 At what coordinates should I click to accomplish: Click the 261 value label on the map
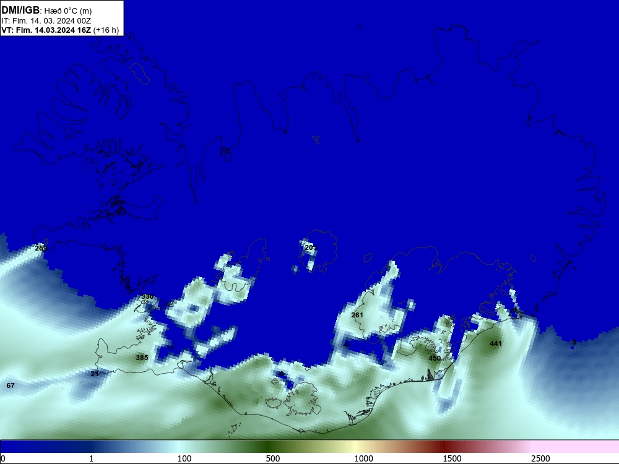[x=357, y=315]
